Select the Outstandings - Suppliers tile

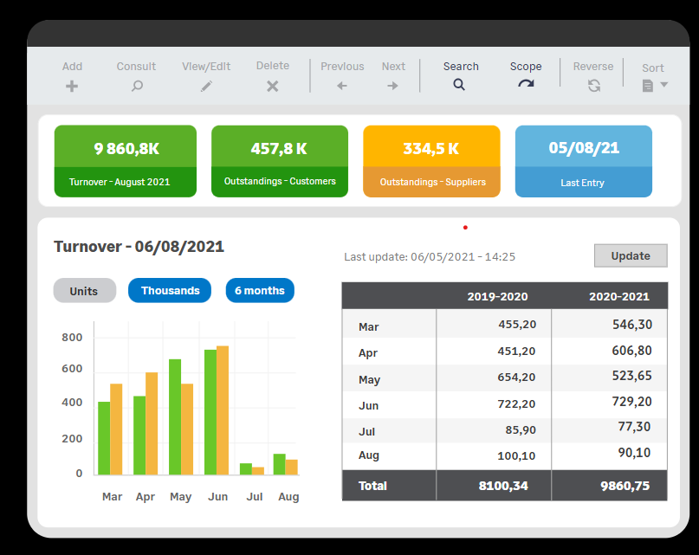click(x=431, y=161)
